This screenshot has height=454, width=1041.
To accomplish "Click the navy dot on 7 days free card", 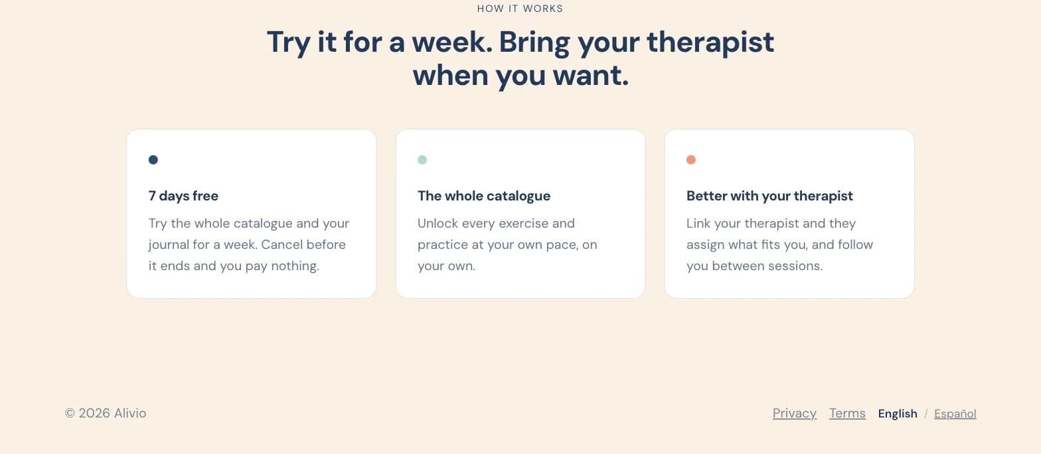I will click(153, 160).
